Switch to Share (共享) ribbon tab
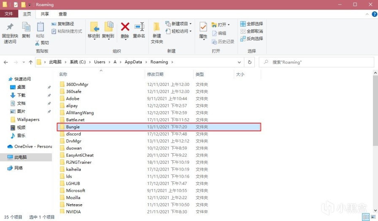 click(45, 14)
